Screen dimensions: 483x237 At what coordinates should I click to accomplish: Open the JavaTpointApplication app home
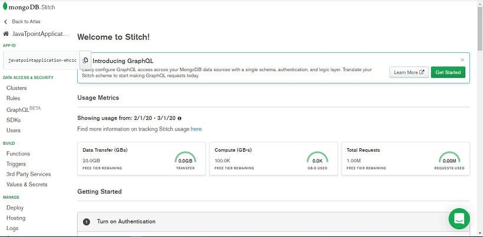[x=40, y=34]
